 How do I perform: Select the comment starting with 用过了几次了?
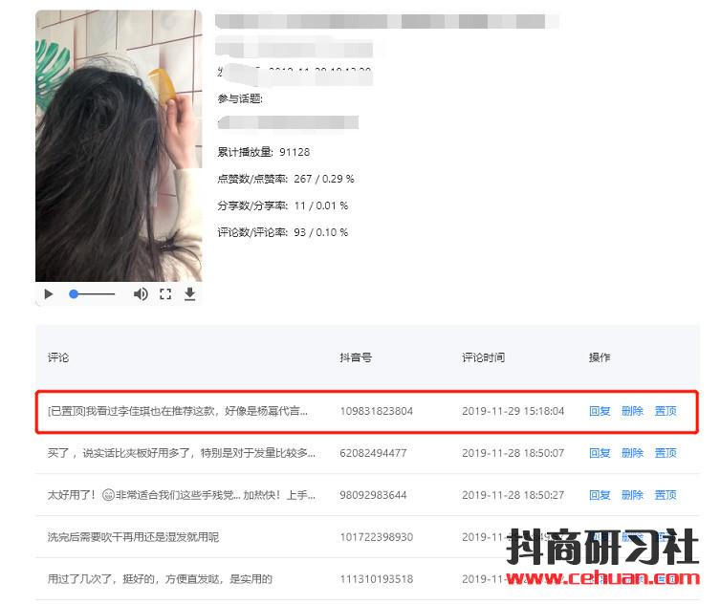(x=160, y=579)
